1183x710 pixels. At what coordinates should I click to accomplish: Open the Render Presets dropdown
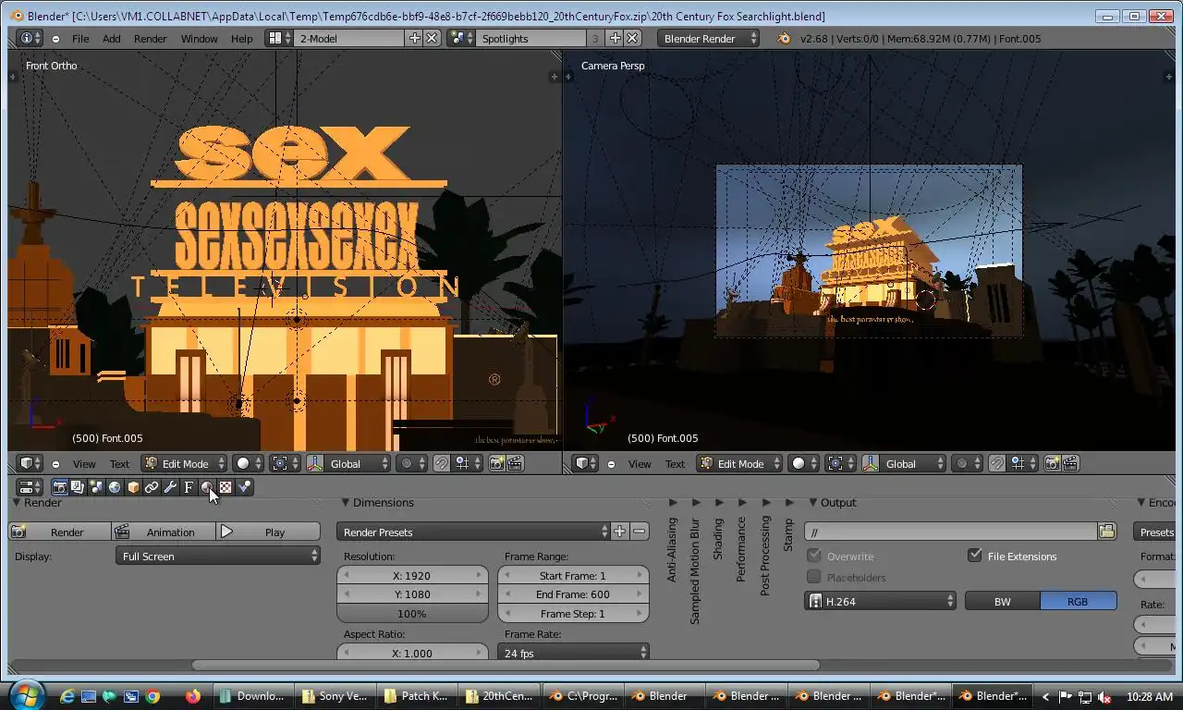473,532
